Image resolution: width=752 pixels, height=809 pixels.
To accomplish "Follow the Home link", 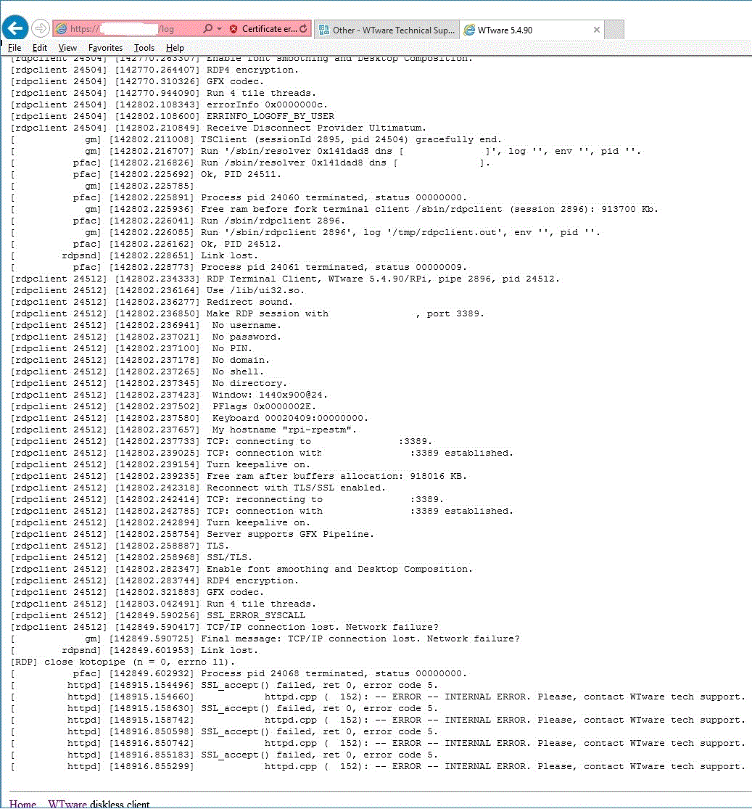I will coord(22,804).
